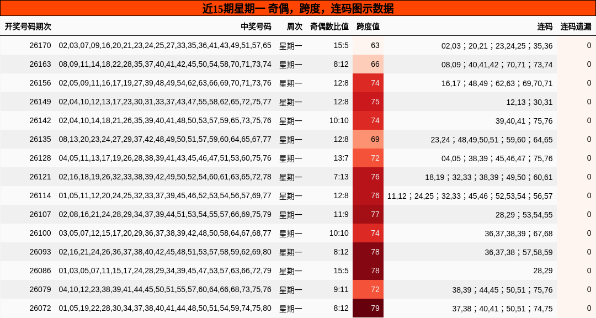Click the 连码遗漏 column header

tap(576, 26)
